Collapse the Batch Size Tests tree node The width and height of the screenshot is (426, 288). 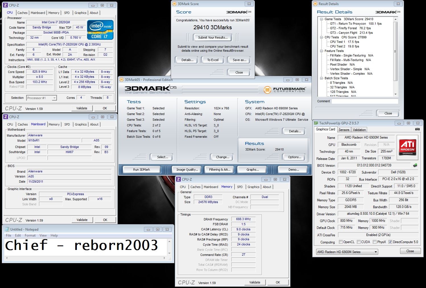(322, 78)
